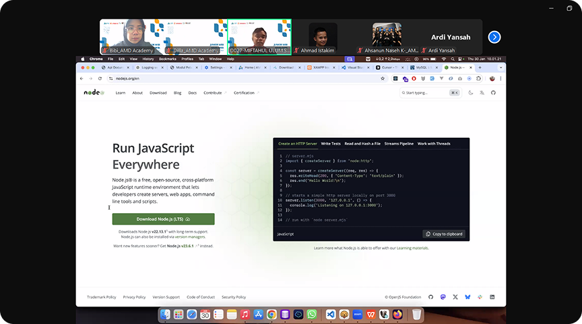Click the LinkedIn icon in footer

point(492,297)
